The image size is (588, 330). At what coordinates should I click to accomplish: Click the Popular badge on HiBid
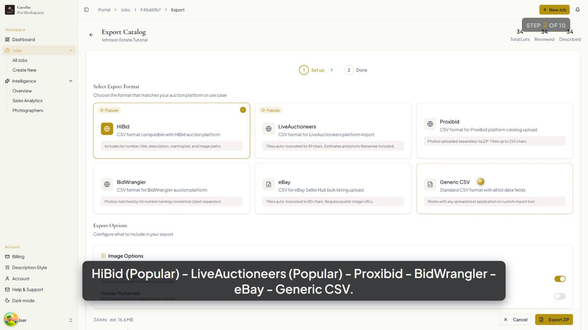(x=109, y=110)
